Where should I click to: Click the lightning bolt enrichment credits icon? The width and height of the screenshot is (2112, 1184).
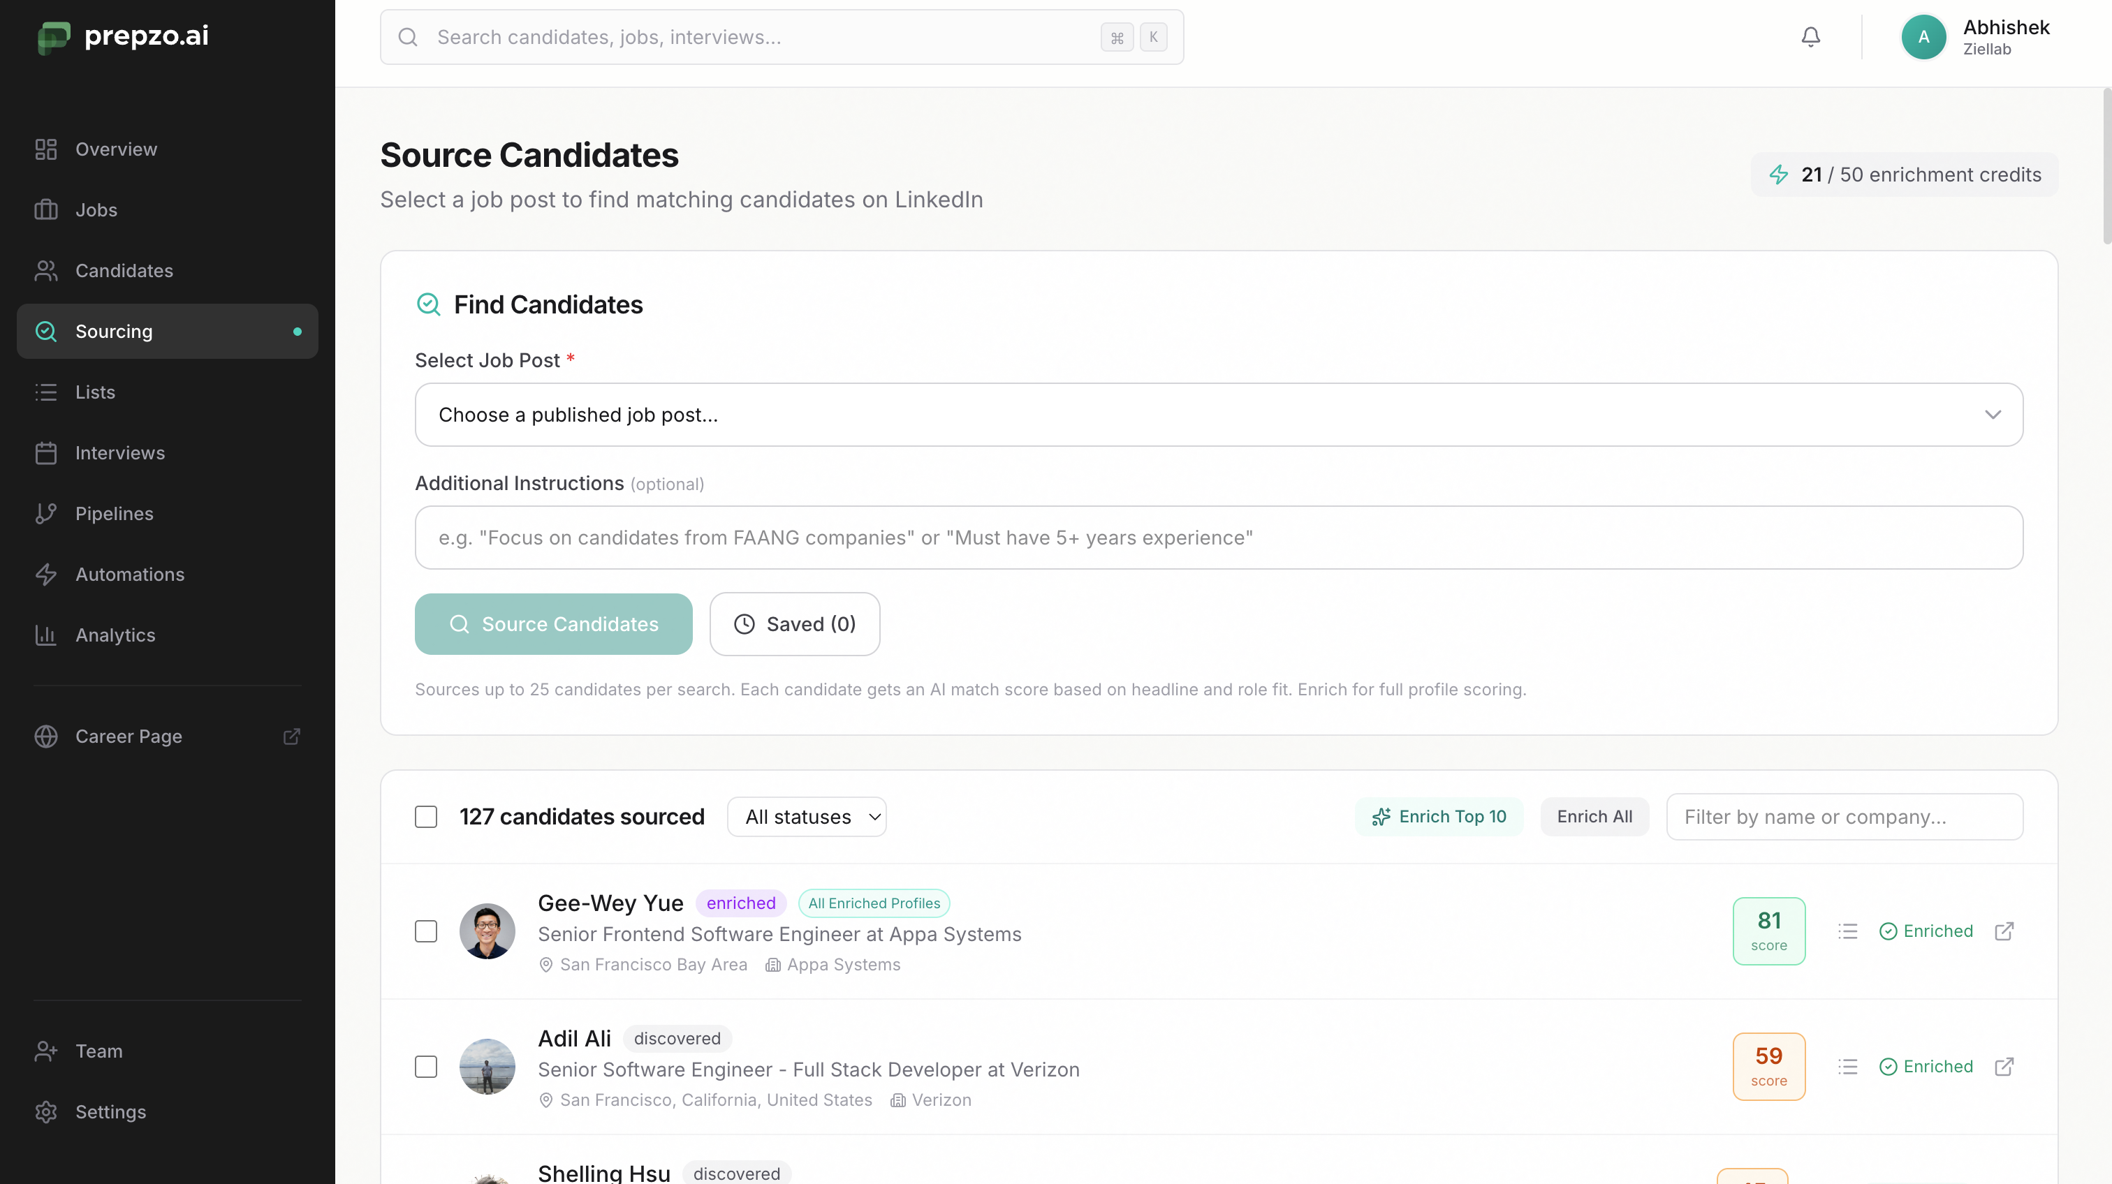[1778, 175]
